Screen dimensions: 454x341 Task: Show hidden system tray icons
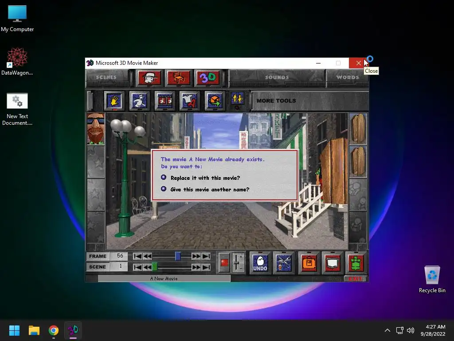[x=387, y=330]
